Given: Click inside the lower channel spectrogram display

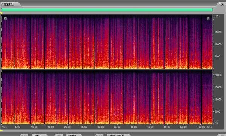Looking at the screenshot, I should click(107, 97).
